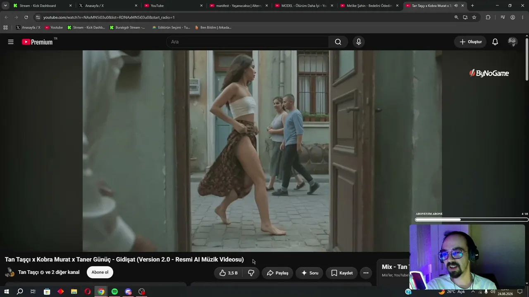Image resolution: width=529 pixels, height=297 pixels.
Task: Open the Chrome tab search dropdown
Action: [x=5, y=6]
